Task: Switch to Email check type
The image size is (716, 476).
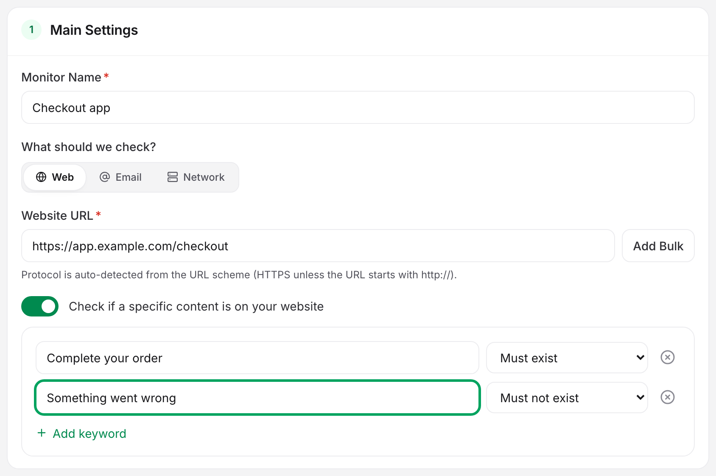Action: click(120, 177)
